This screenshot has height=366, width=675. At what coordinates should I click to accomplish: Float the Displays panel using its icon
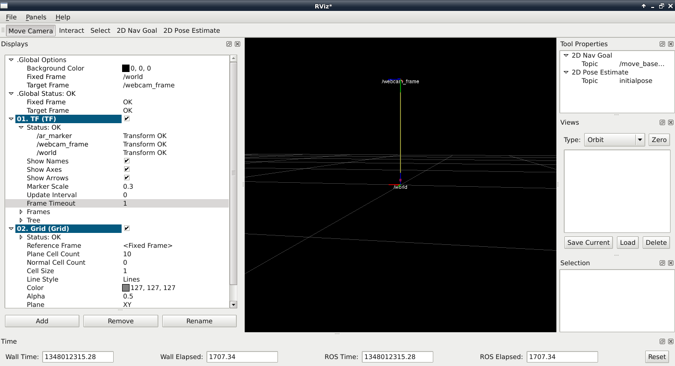[x=229, y=44]
